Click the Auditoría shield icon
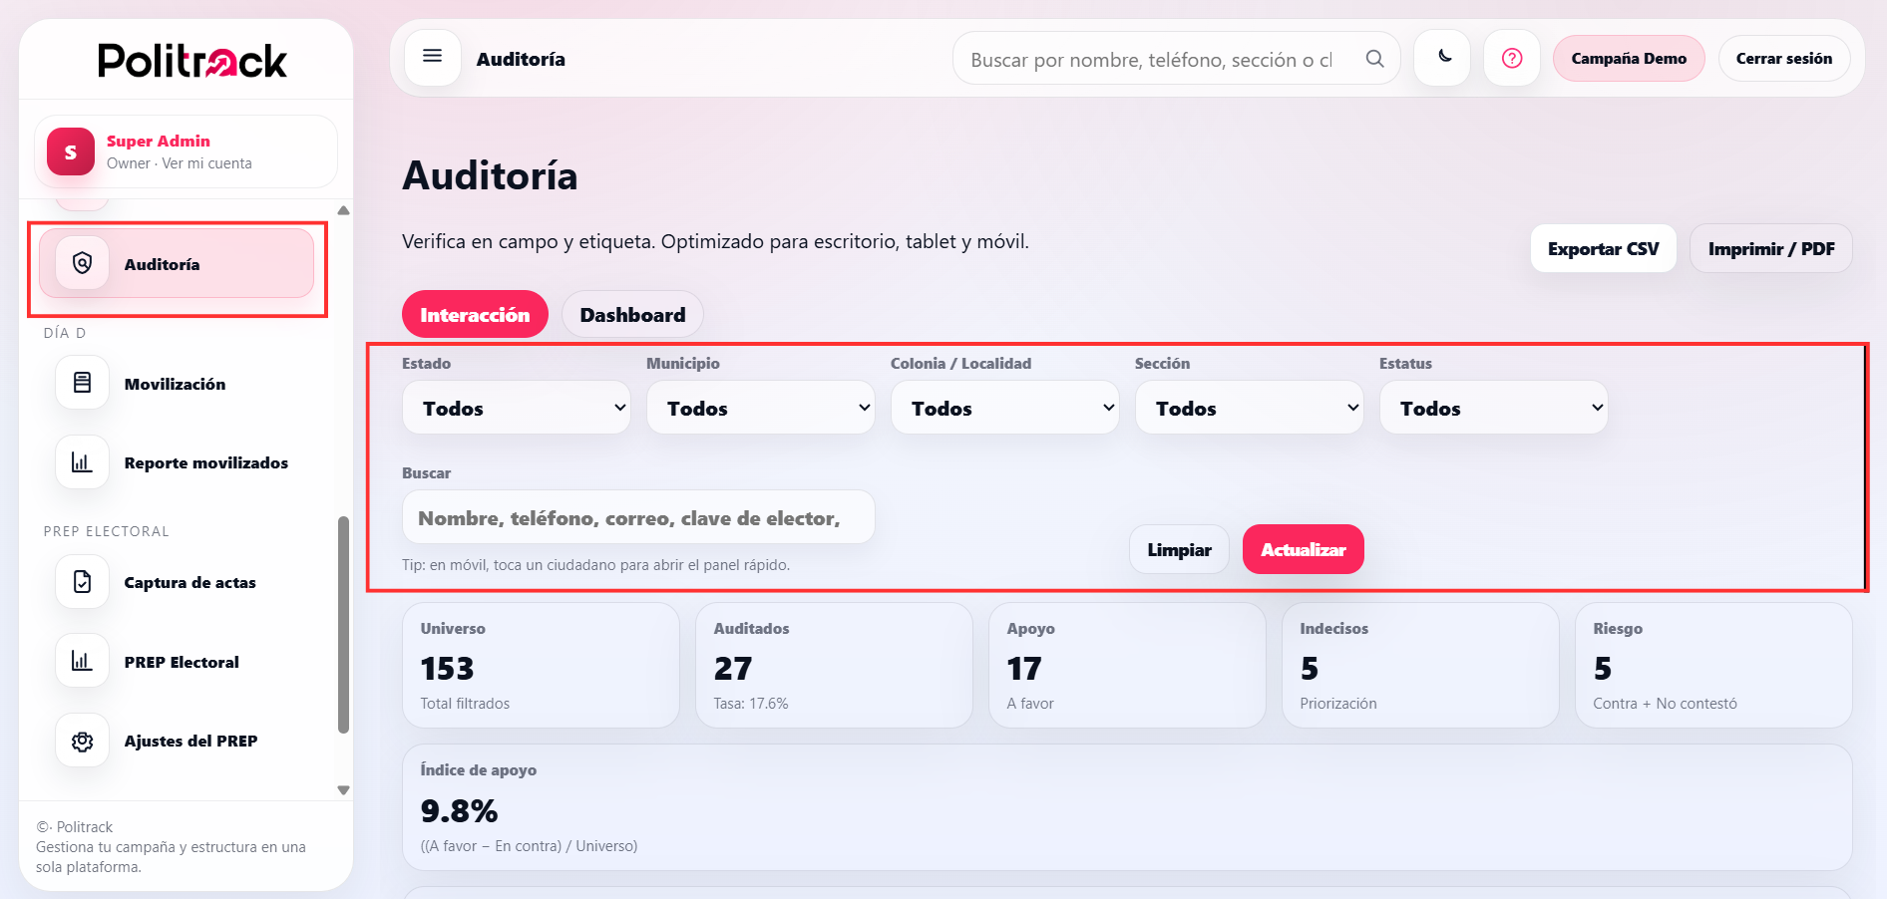1887x899 pixels. click(x=81, y=263)
